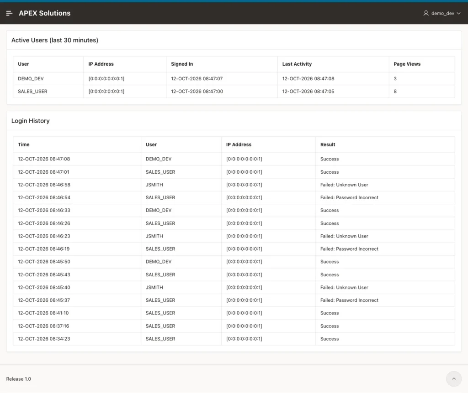Click the demo_dev username in the header
Viewport: 468px width, 393px height.
(x=442, y=13)
